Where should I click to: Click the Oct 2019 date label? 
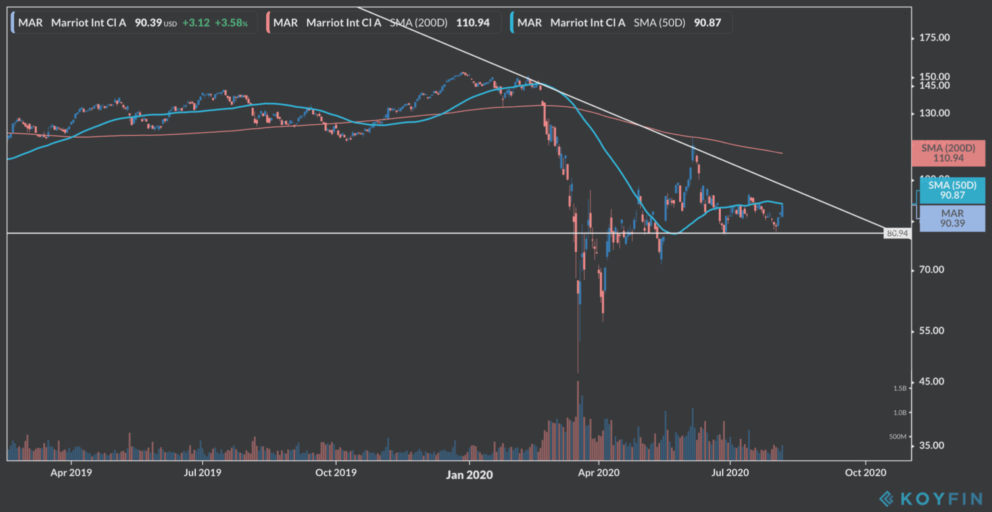pos(336,472)
